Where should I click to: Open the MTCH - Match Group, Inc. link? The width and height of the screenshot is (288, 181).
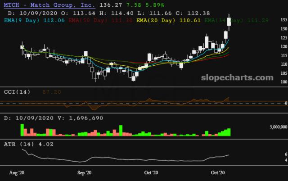click(49, 5)
